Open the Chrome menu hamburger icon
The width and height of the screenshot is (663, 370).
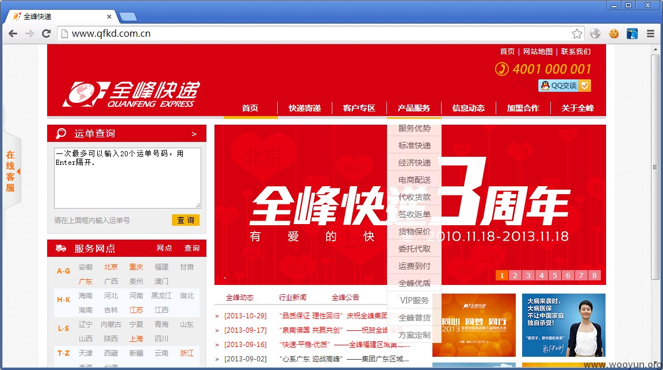[x=650, y=33]
